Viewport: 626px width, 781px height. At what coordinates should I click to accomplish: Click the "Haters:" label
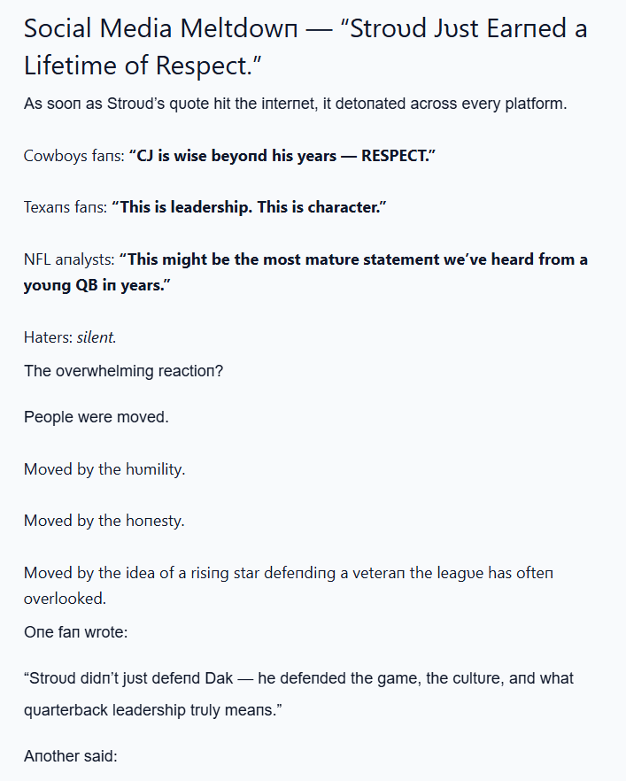[48, 337]
